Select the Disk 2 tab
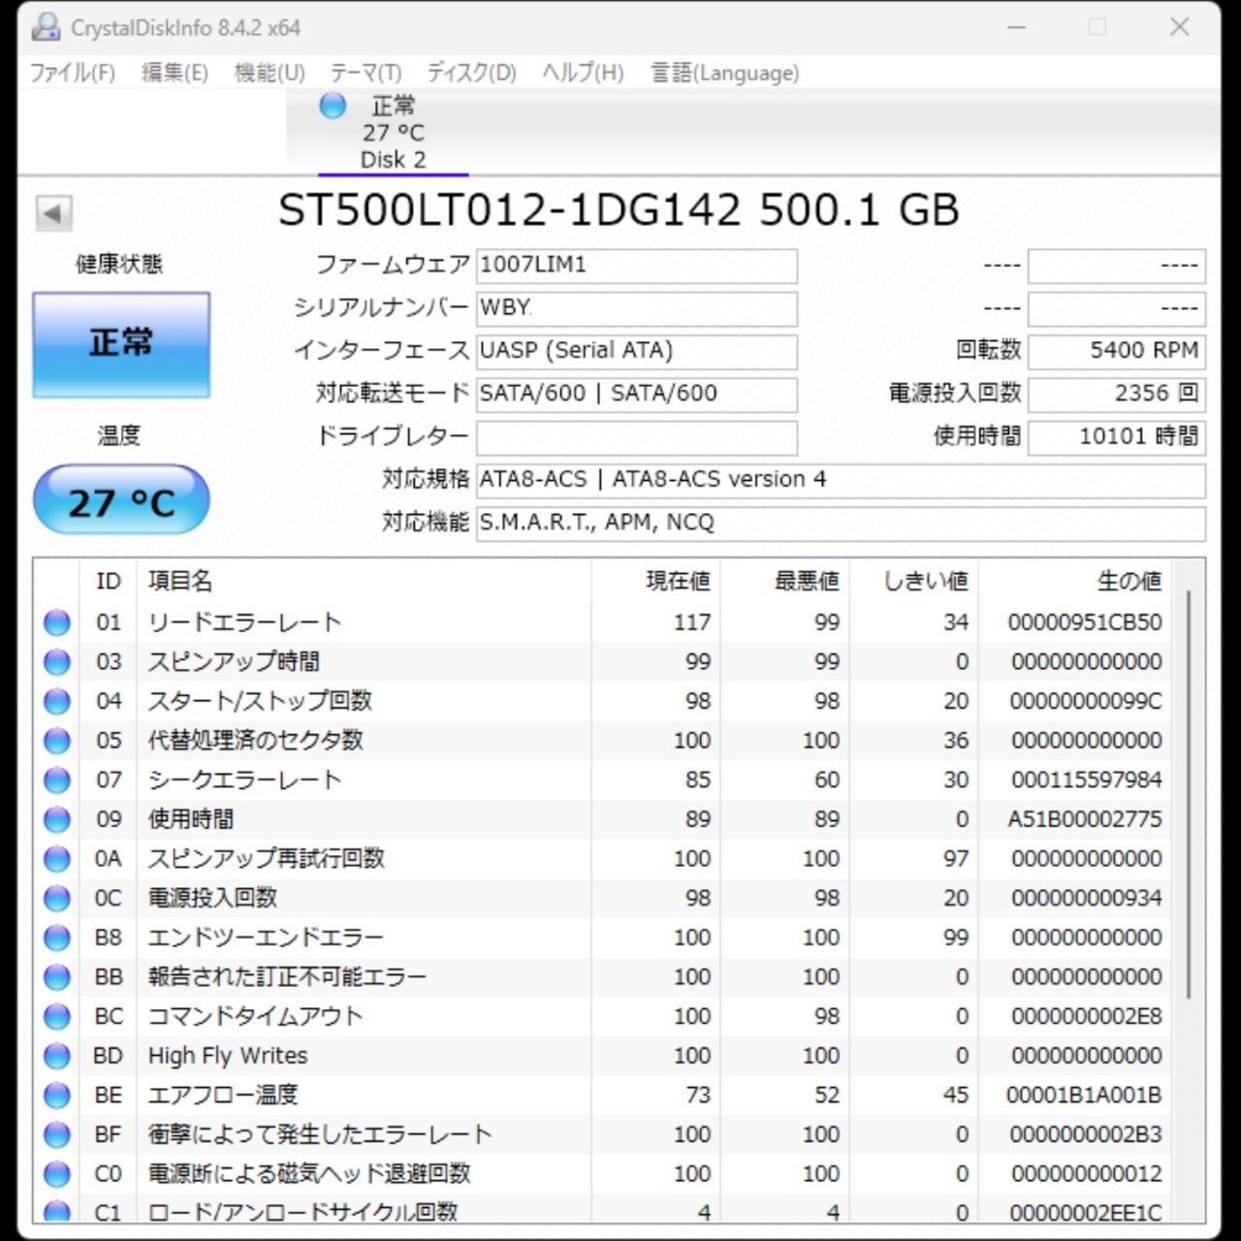 [393, 133]
